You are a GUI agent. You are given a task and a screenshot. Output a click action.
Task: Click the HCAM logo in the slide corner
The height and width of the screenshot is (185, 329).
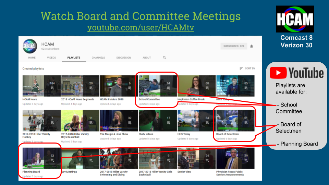tap(295, 19)
